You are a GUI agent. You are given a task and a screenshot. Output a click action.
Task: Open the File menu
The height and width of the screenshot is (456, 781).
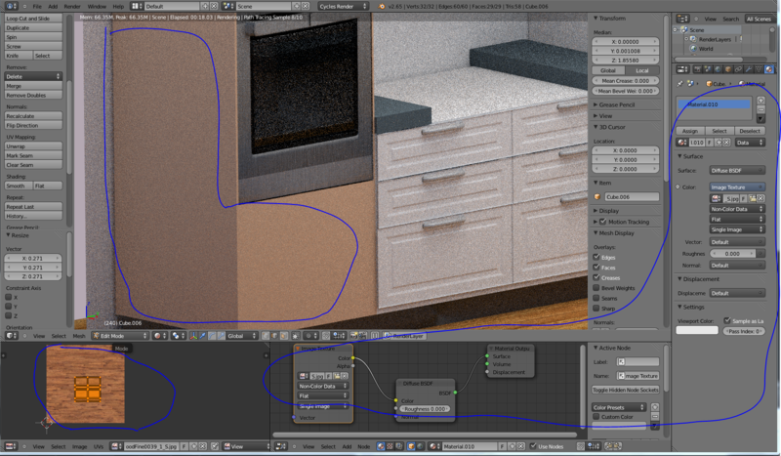pos(37,7)
